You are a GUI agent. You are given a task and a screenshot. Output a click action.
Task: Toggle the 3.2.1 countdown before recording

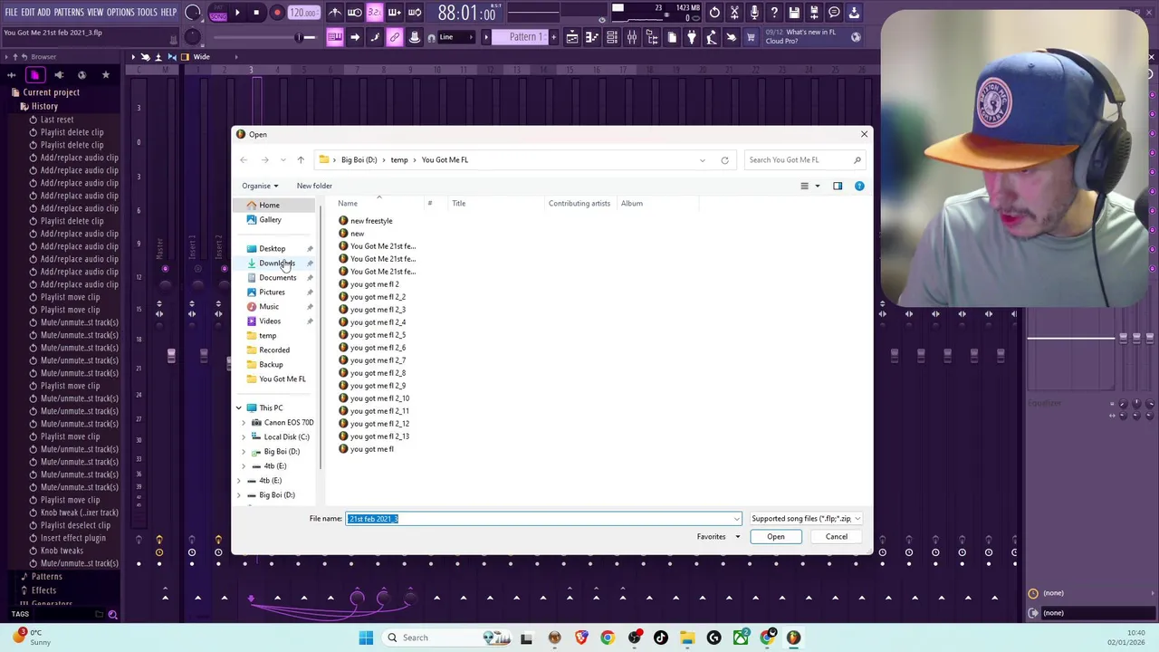click(374, 13)
